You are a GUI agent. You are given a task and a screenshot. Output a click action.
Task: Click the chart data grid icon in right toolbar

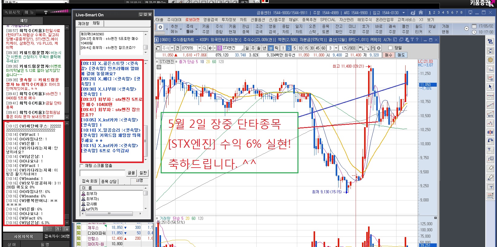point(490,78)
